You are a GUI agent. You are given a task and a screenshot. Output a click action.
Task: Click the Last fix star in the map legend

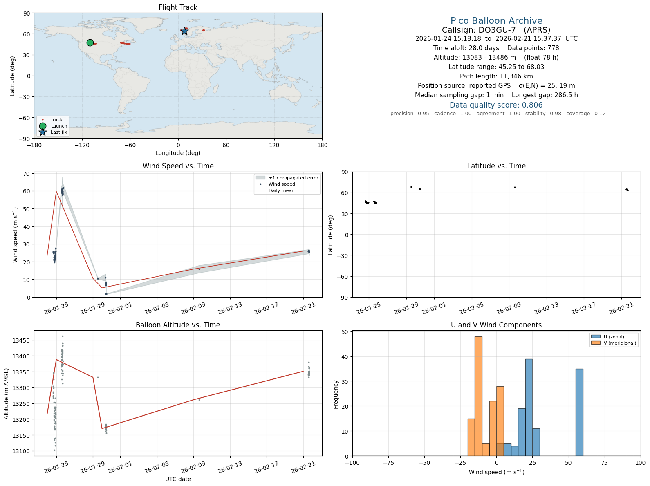pyautogui.click(x=43, y=132)
